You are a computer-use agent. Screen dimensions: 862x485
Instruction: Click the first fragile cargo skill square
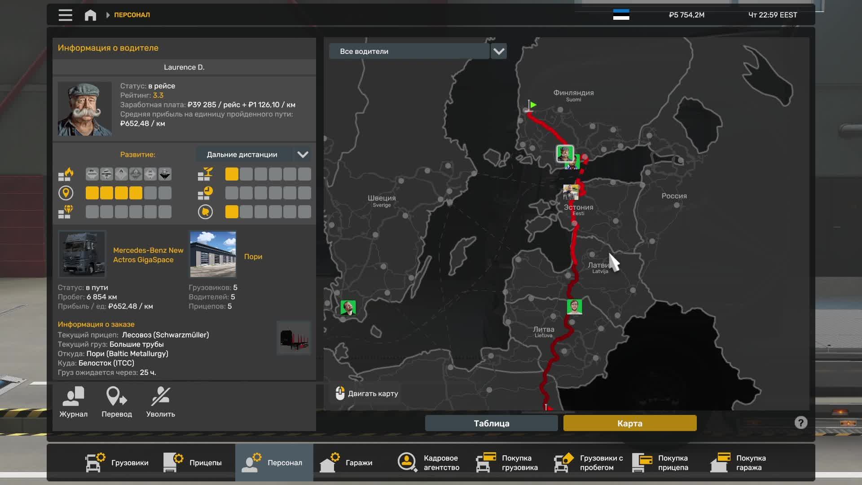pyautogui.click(x=232, y=174)
